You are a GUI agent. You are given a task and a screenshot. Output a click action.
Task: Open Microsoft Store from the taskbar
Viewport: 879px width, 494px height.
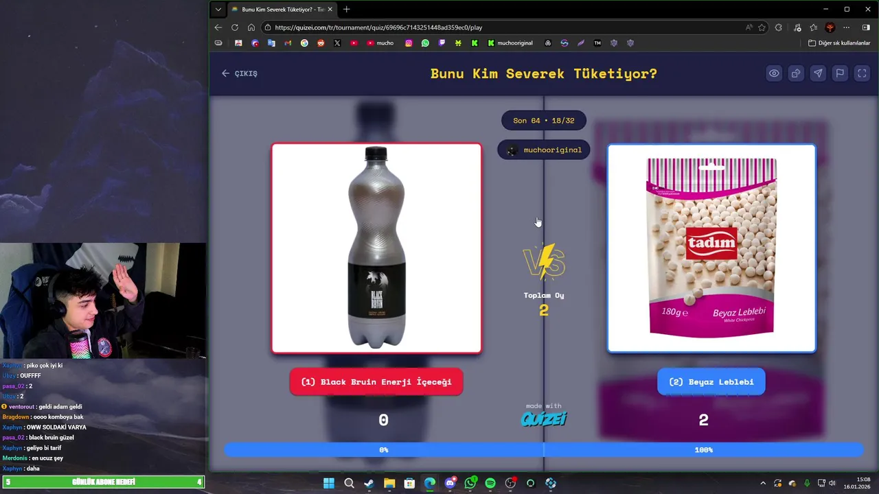tap(409, 483)
